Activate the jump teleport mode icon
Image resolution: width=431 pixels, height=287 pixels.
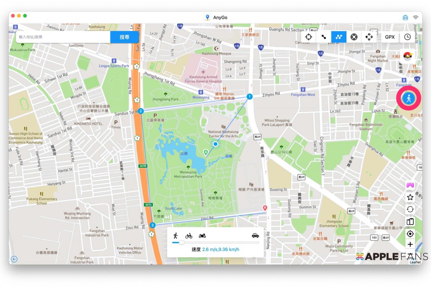click(369, 37)
